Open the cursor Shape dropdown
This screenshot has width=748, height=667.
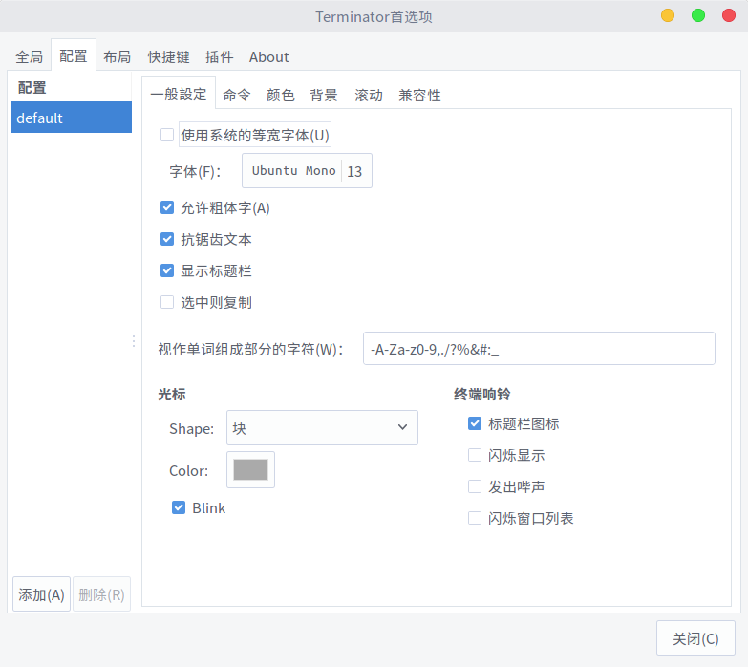tap(322, 427)
